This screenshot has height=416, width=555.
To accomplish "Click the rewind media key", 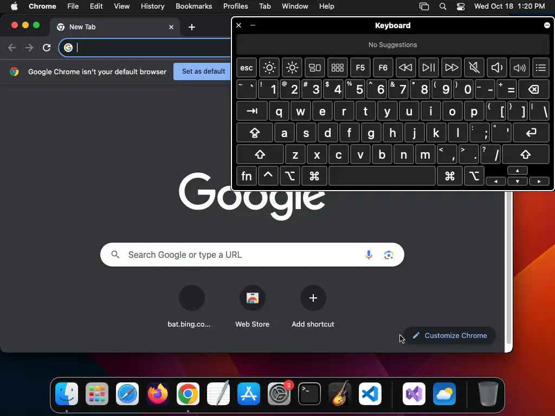I will tap(405, 68).
